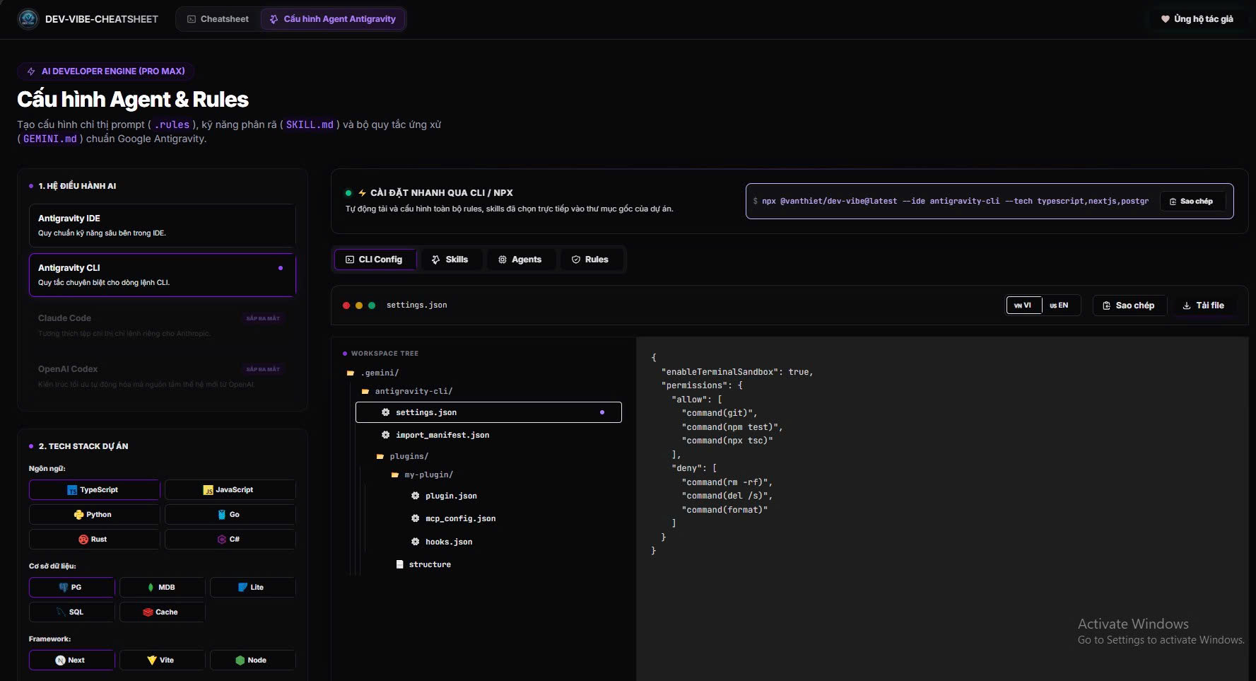Open plugin.json in workspace tree
This screenshot has width=1256, height=681.
pos(444,496)
